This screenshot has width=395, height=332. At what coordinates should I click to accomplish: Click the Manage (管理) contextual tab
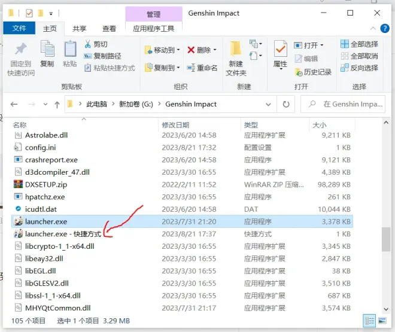[x=154, y=14]
